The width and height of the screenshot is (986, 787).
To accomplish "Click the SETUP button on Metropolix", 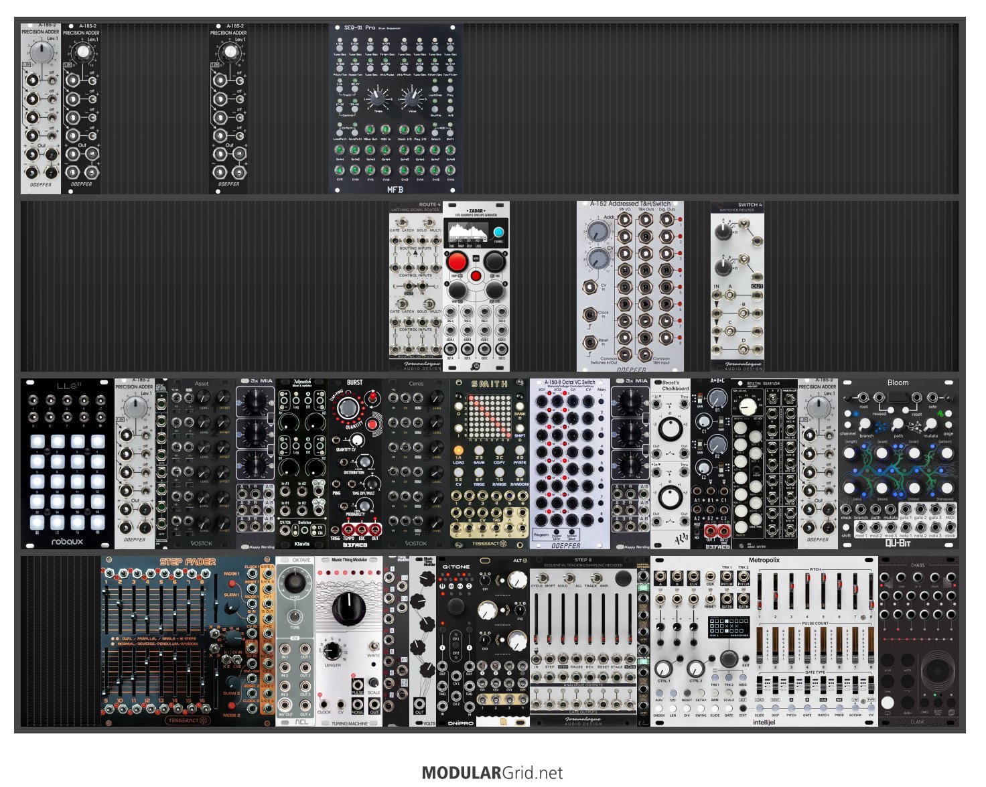I will click(701, 693).
